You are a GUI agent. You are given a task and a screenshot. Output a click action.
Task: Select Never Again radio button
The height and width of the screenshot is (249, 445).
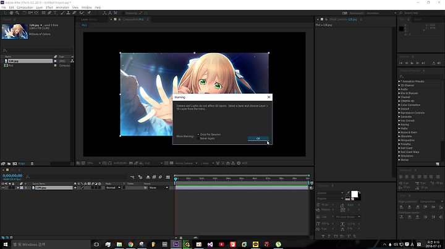coord(198,138)
